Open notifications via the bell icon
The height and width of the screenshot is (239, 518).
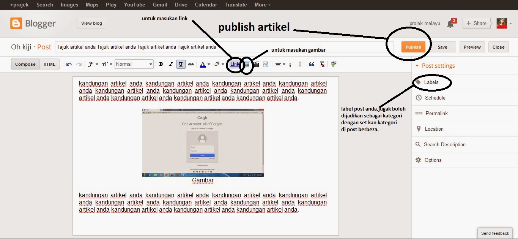tap(450, 23)
